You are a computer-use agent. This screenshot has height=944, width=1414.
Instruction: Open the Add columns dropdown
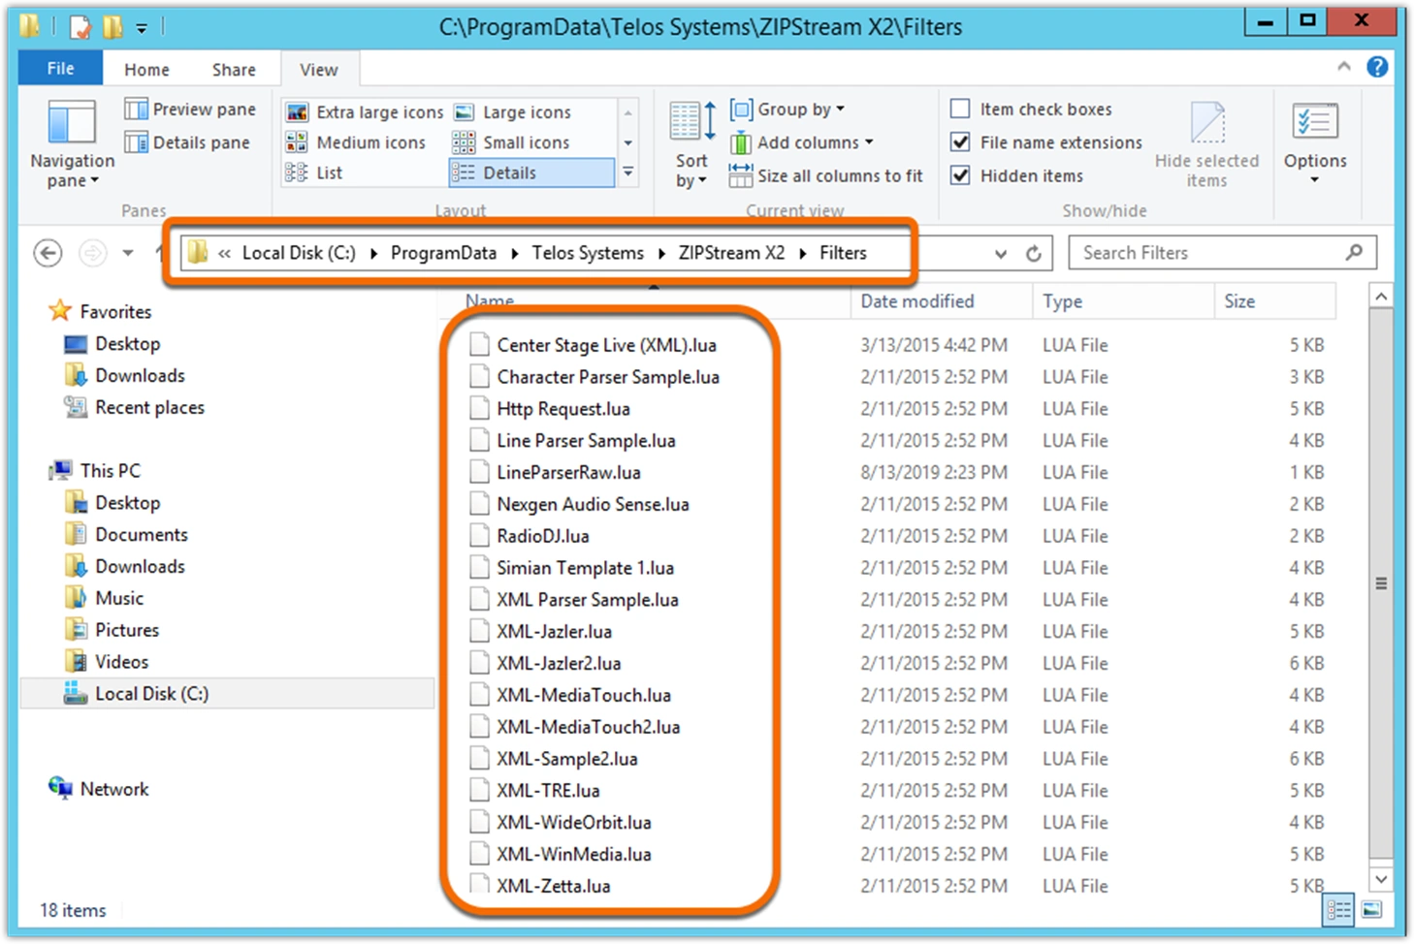[x=802, y=142]
